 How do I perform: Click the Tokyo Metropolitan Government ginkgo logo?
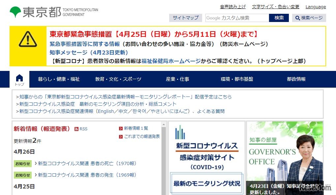pyautogui.click(x=15, y=12)
